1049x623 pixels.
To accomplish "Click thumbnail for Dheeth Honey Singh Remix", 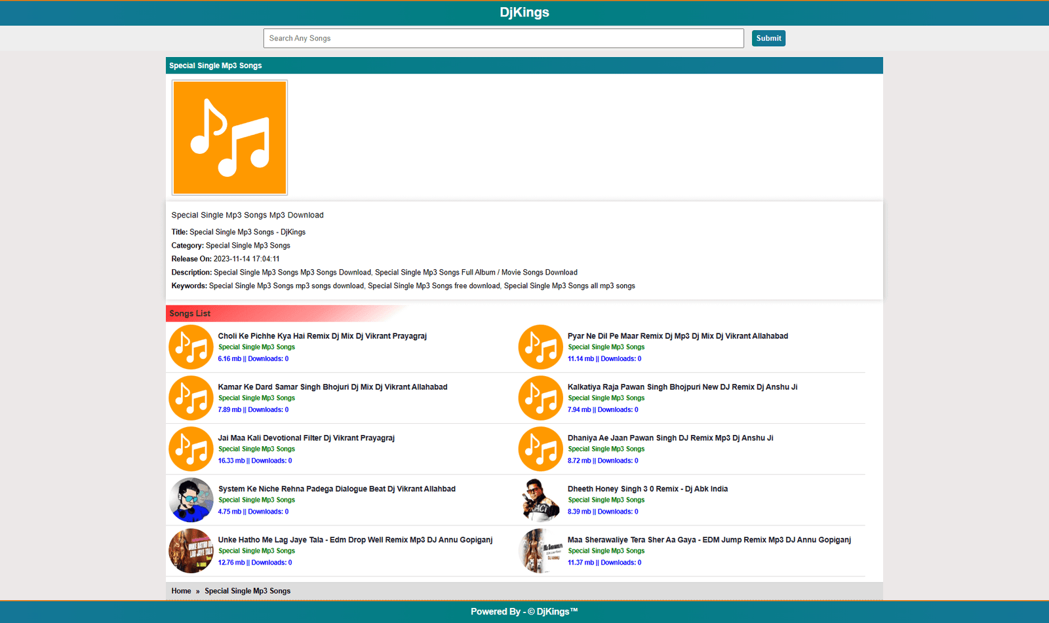I will point(540,500).
